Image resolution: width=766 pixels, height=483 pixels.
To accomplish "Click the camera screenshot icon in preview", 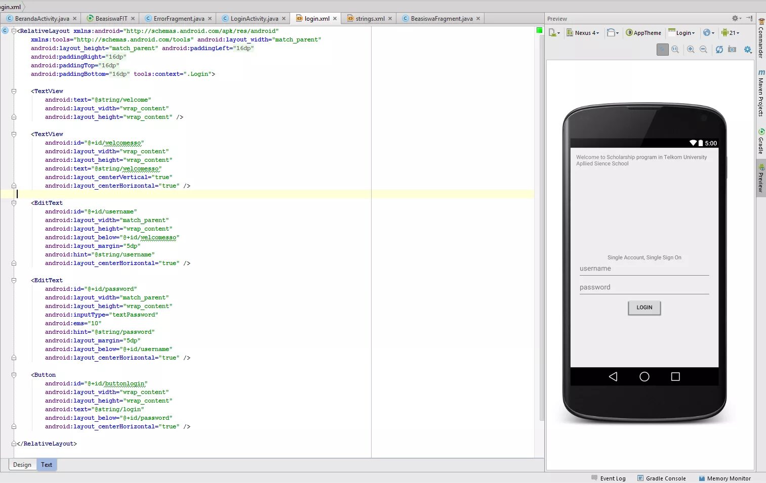I will coord(732,50).
